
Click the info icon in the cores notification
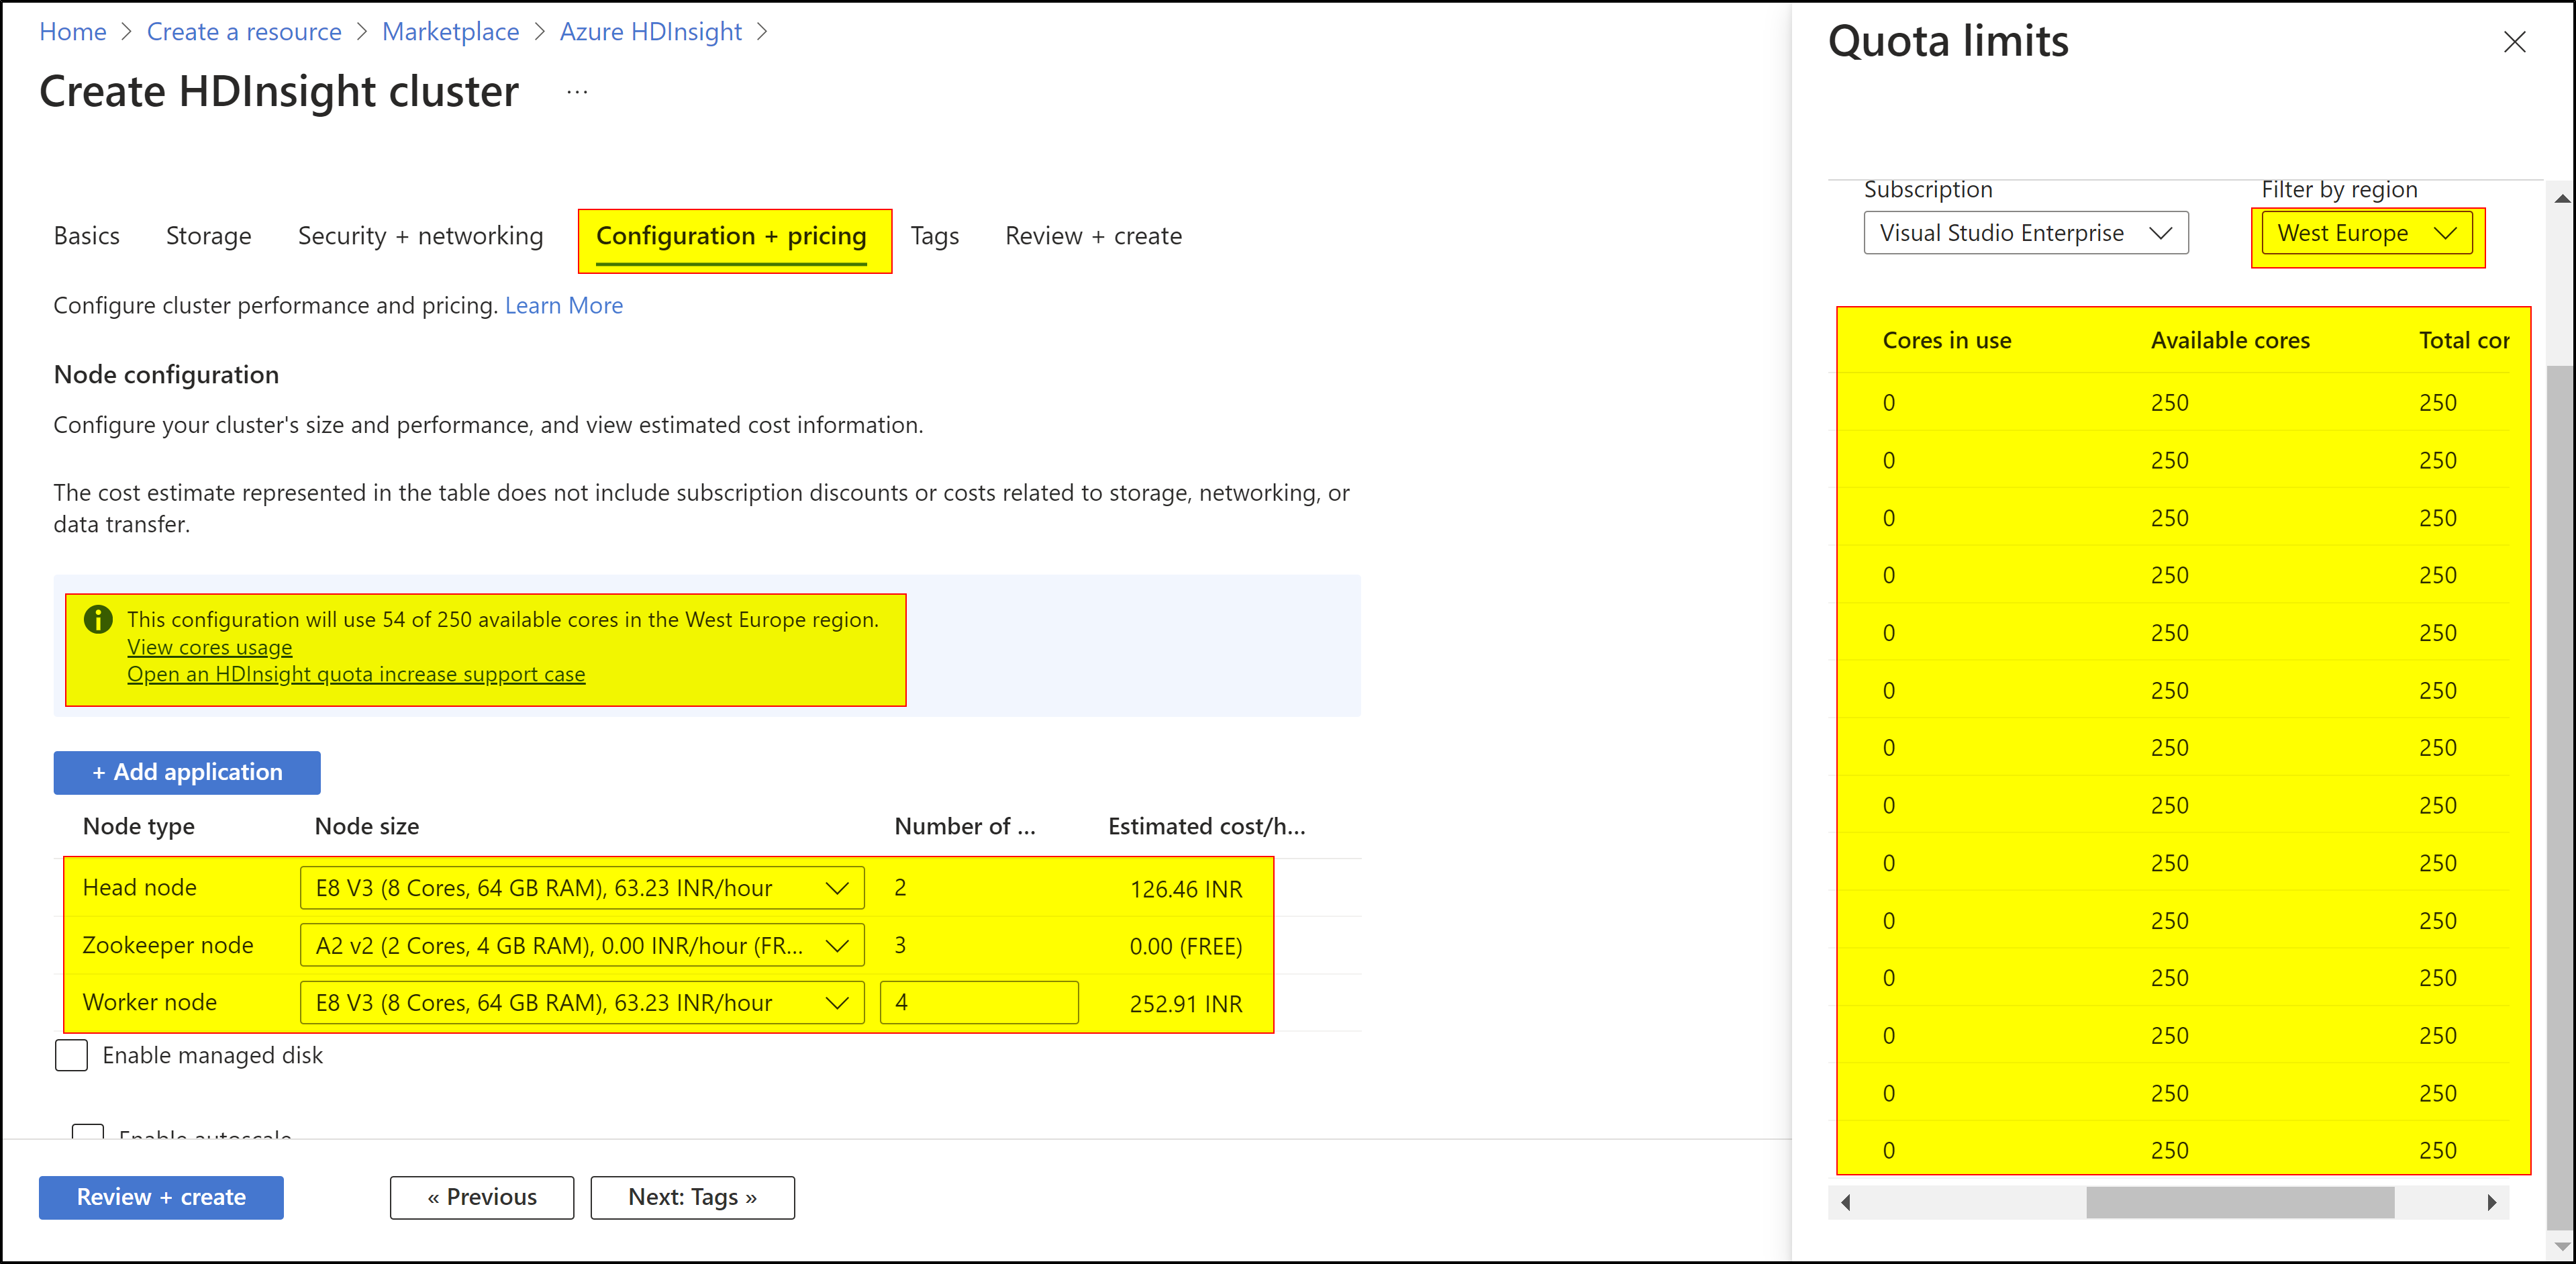tap(98, 620)
